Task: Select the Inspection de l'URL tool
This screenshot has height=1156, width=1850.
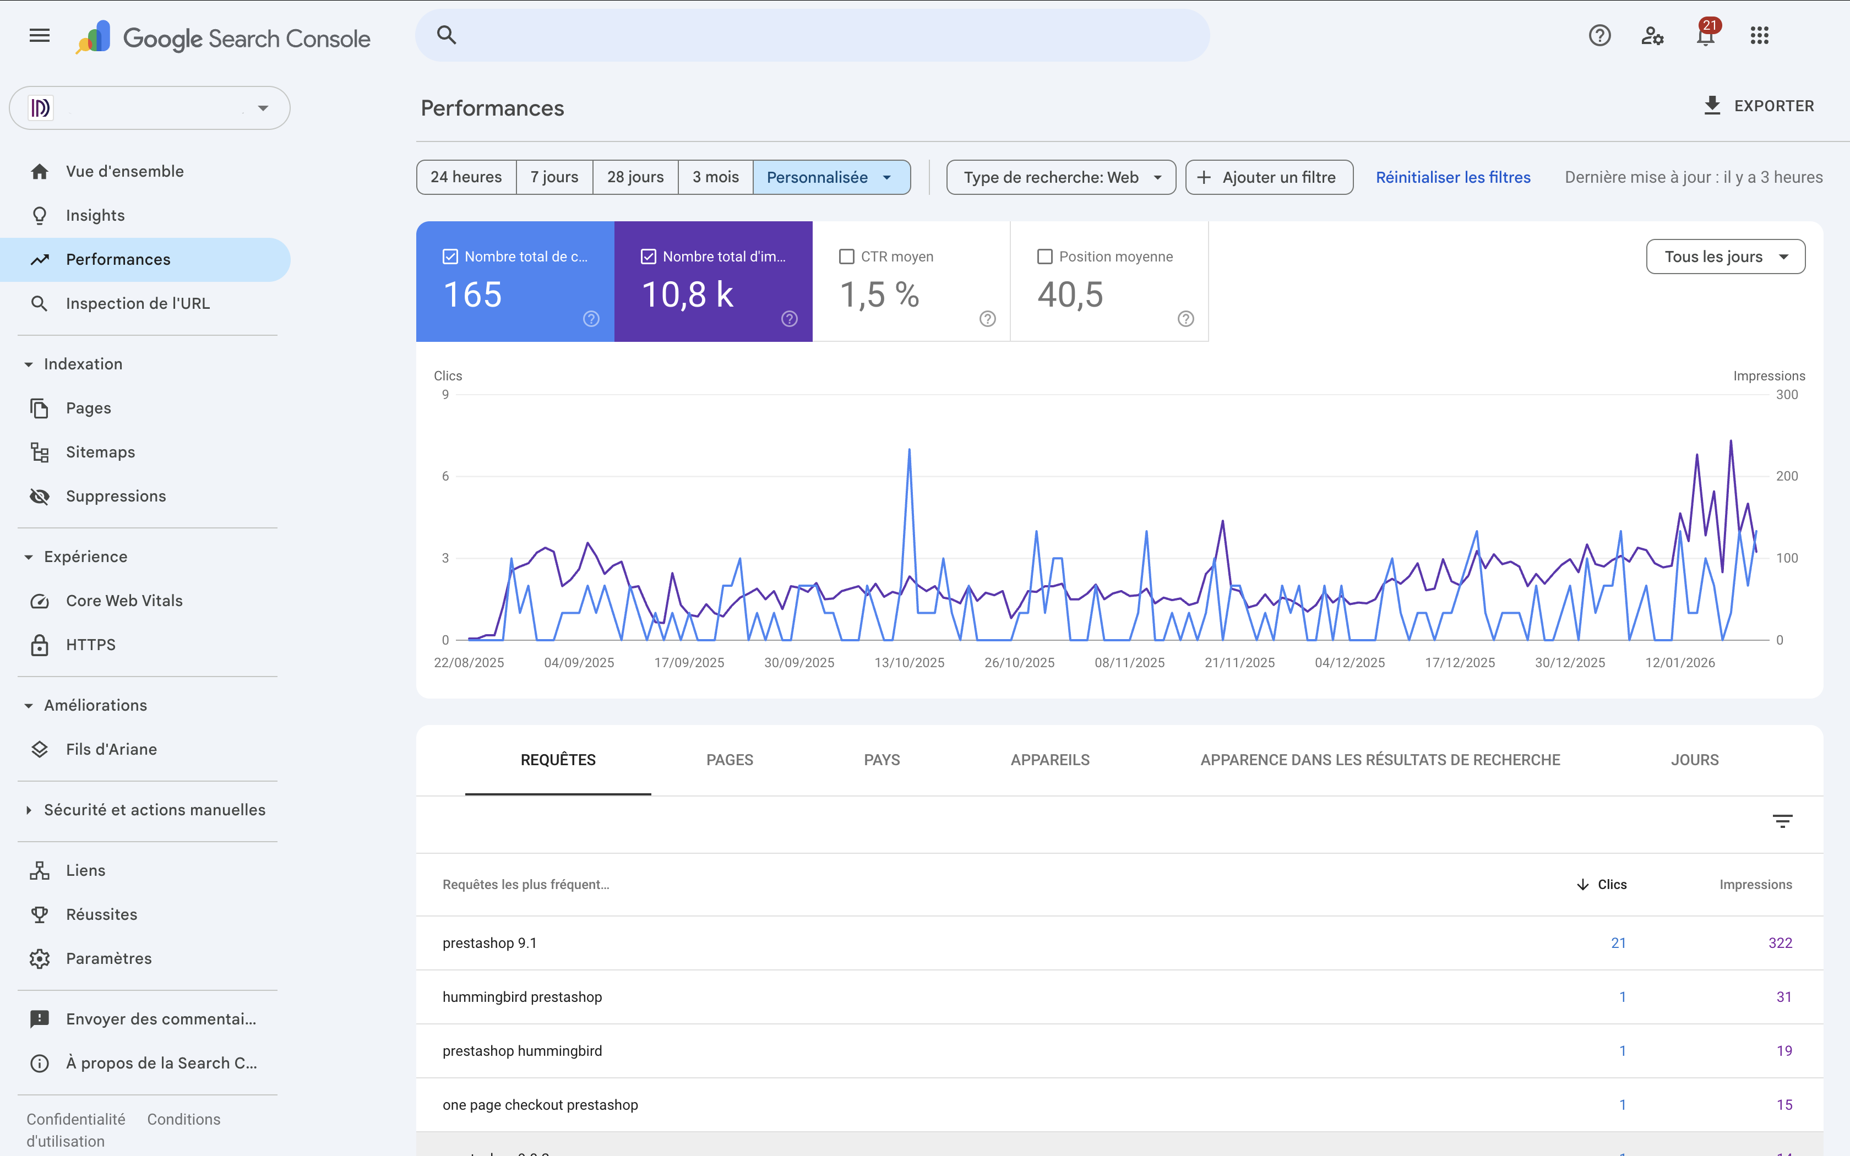Action: point(138,303)
